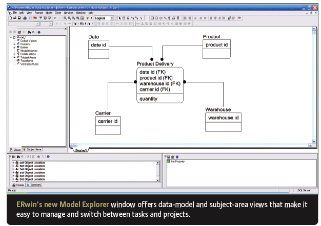321x226 pixels.
Task: Pick the rounded rectangle shape tool
Action: click(156, 18)
